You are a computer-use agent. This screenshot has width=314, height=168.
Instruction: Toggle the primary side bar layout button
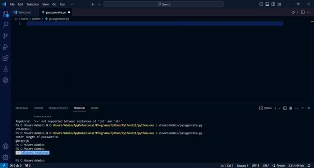pyautogui.click(x=261, y=4)
